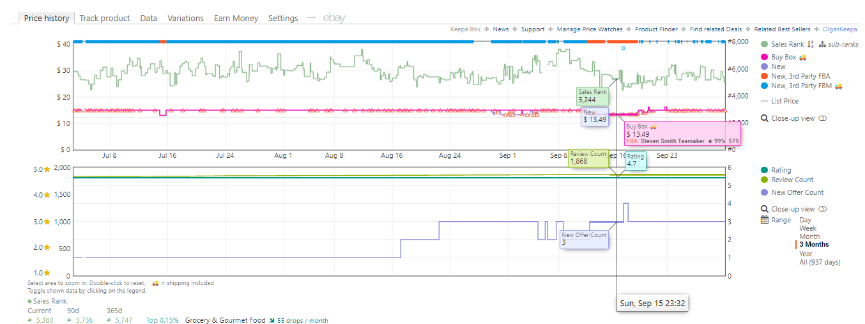865x324 pixels.
Task: Open Manage Price Watches
Action: (x=590, y=29)
